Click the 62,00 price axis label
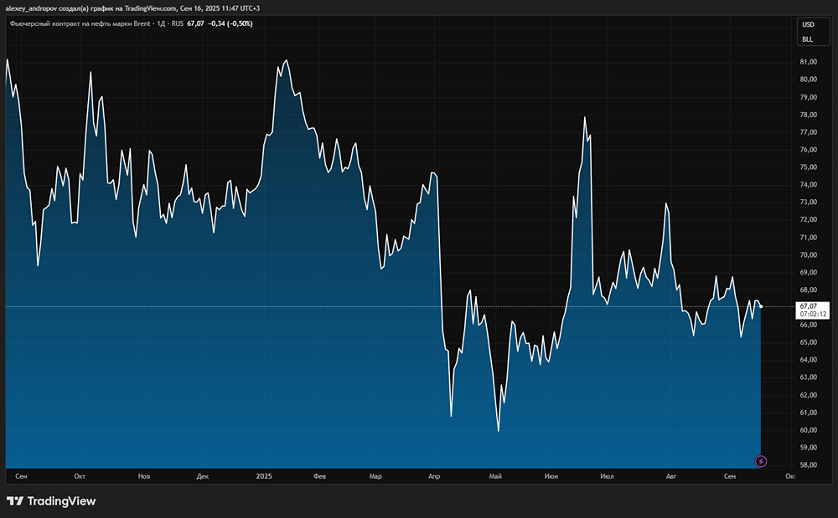838x518 pixels. [x=808, y=395]
